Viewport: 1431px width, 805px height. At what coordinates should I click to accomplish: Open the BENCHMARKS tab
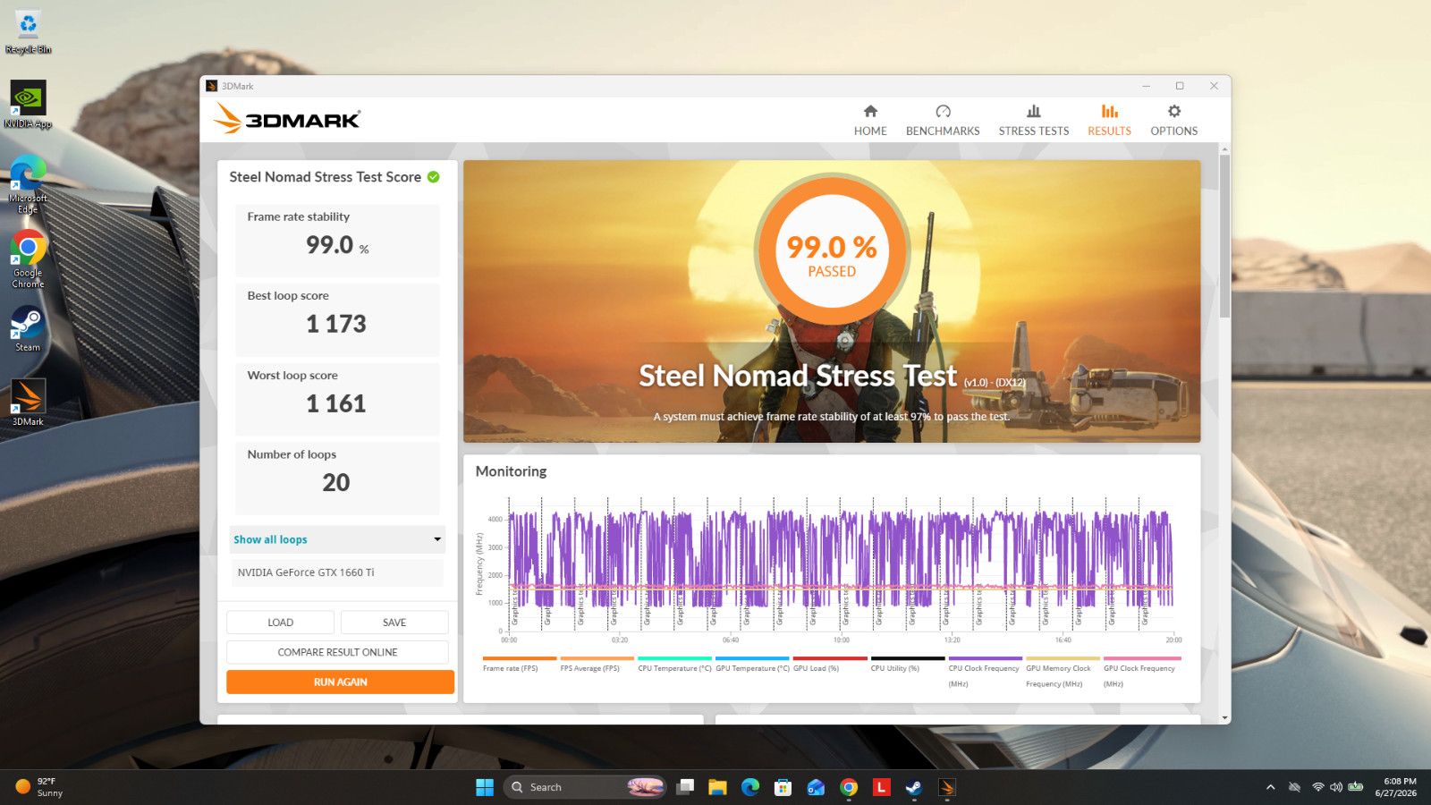point(943,120)
